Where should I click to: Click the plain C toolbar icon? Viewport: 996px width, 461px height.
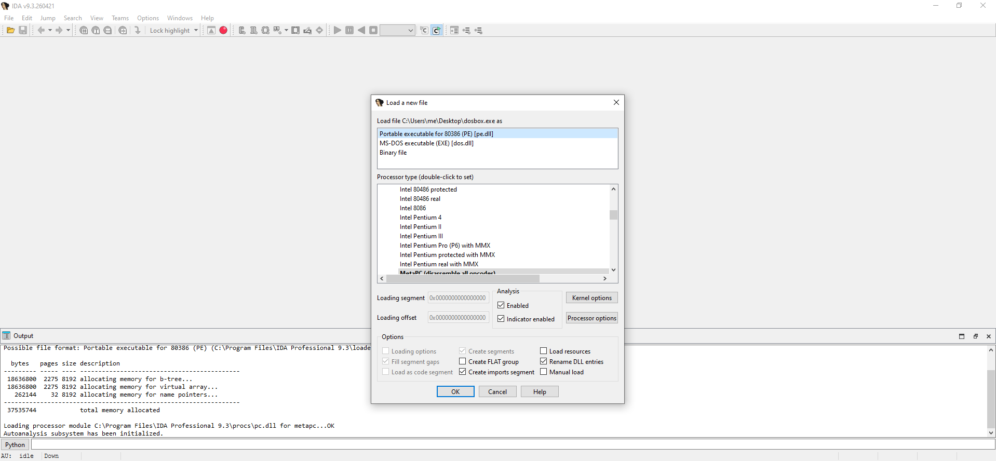click(x=424, y=30)
